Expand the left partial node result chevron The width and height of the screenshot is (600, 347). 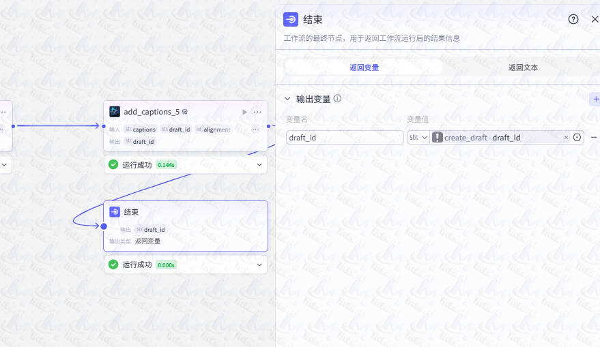point(4,165)
